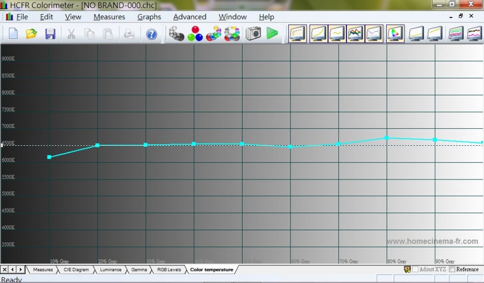Click the 90% Gray axis label

445,261
